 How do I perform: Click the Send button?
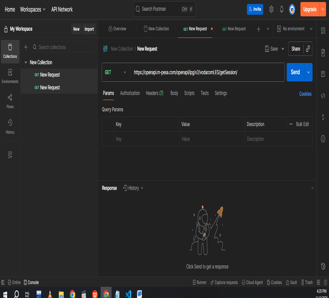pos(295,72)
